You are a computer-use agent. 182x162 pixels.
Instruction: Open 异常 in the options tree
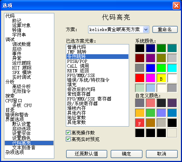point(17,58)
